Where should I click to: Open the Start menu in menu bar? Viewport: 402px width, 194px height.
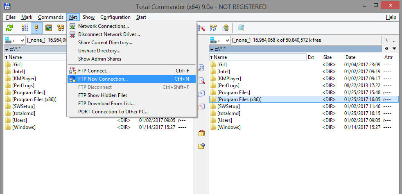coord(141,17)
